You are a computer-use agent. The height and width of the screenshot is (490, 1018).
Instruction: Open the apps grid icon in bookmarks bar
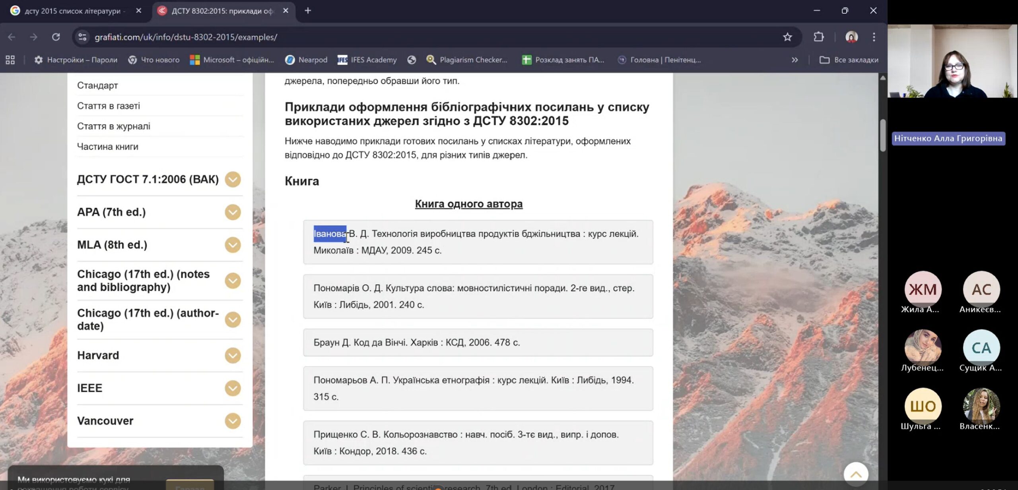click(x=10, y=60)
